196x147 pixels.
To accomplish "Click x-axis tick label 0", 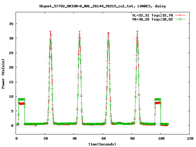I will tap(17, 138).
